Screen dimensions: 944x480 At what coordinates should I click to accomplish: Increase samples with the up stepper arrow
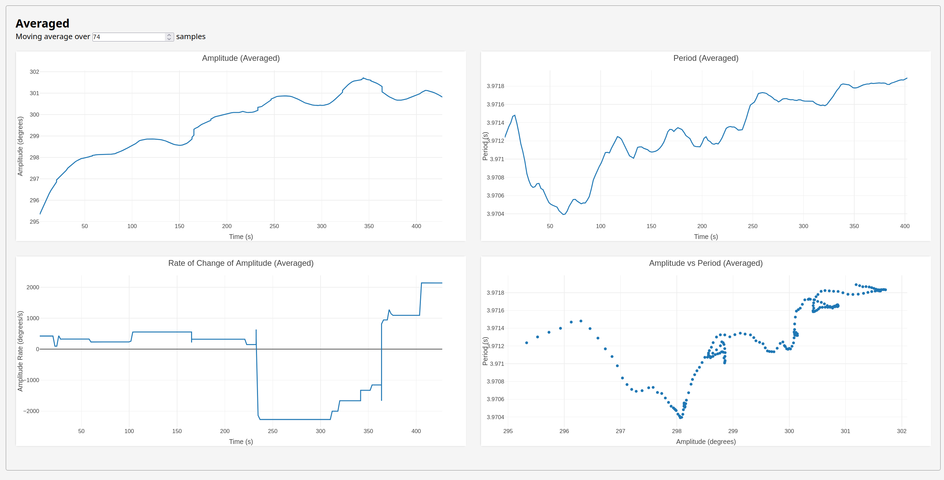[169, 35]
